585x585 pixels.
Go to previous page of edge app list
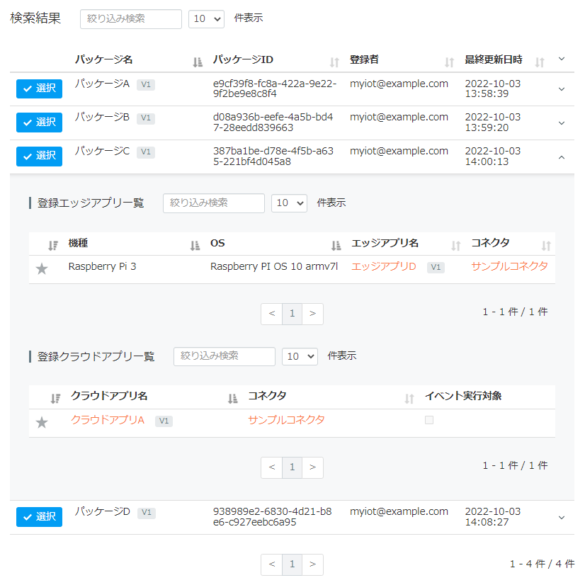(272, 314)
